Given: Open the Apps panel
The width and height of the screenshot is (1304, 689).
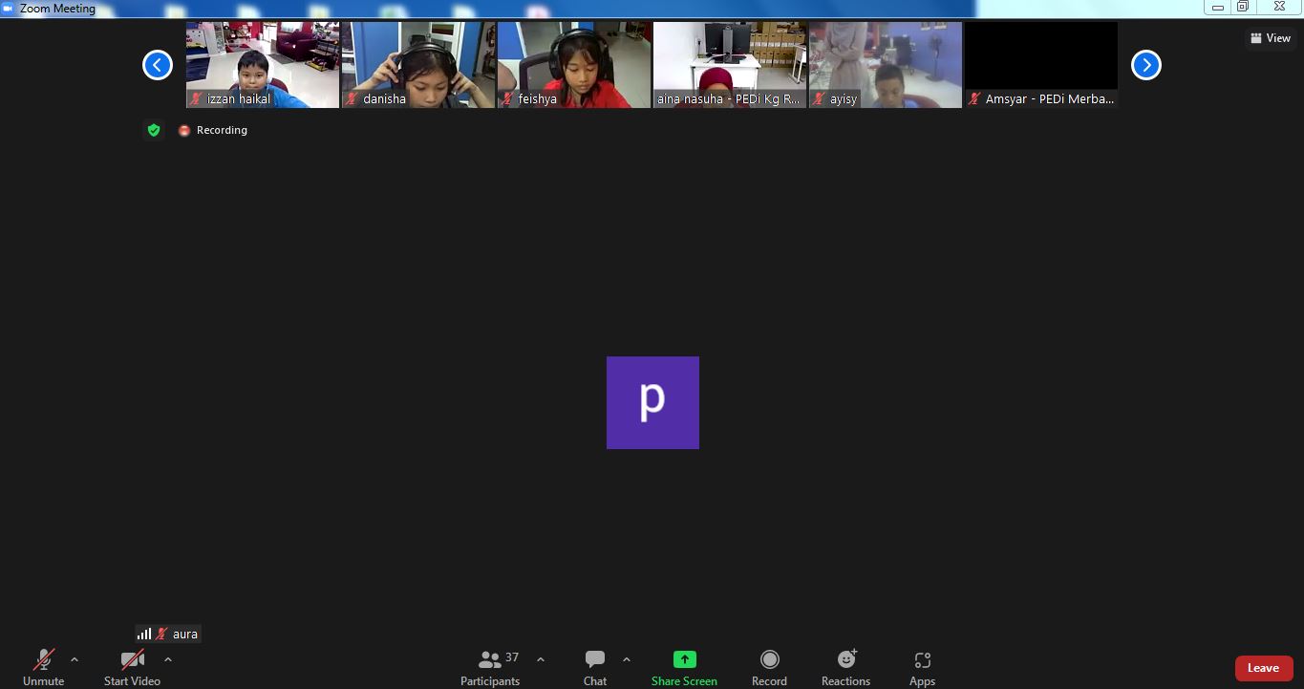Looking at the screenshot, I should [922, 667].
